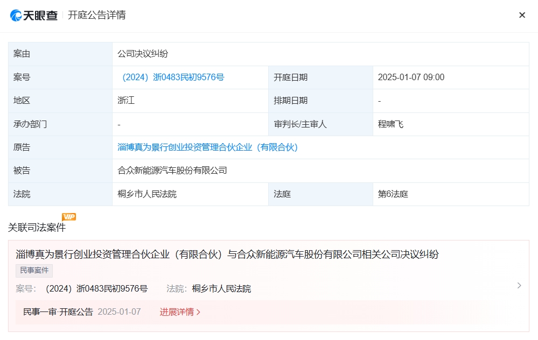Click court 桐乡市人民法院 in related case card

coord(221,289)
